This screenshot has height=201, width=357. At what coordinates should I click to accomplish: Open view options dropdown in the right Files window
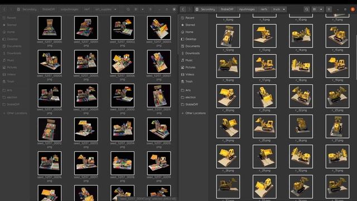(321, 9)
